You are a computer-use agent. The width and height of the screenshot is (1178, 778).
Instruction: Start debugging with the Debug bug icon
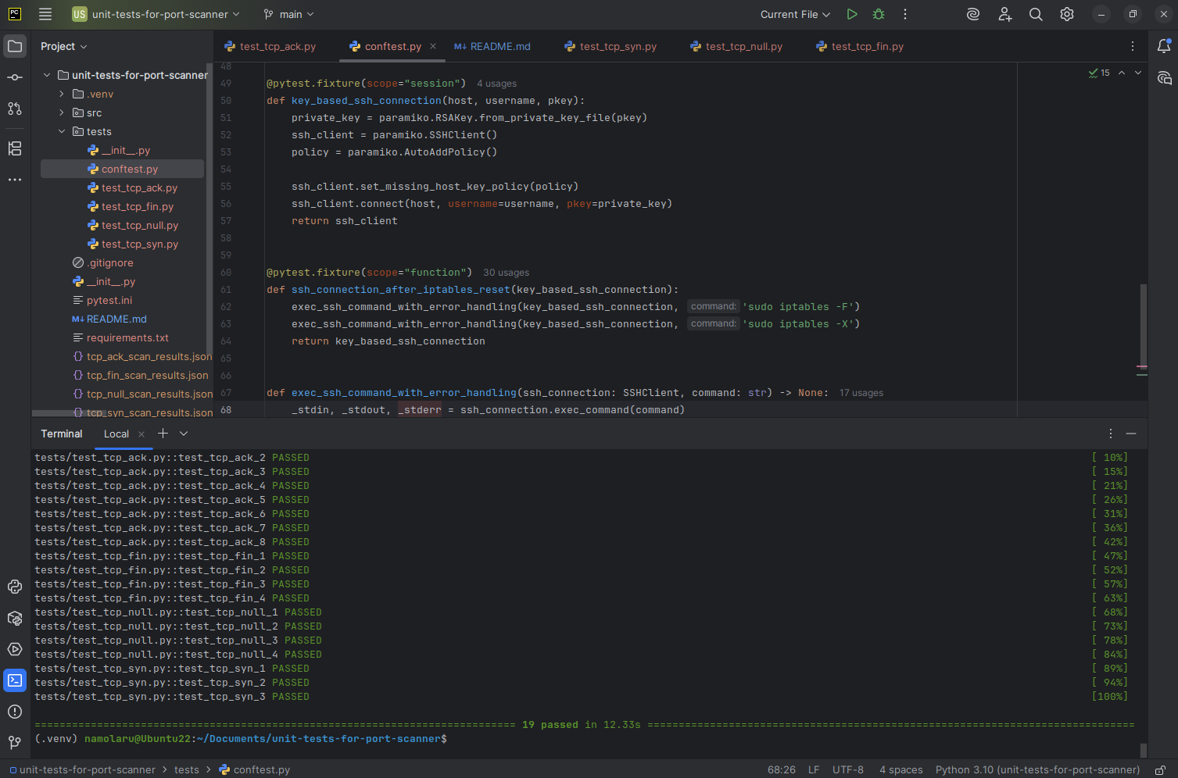pos(879,14)
